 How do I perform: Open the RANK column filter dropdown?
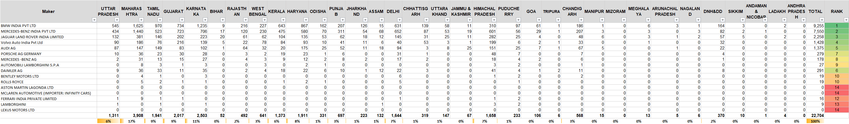pos(846,20)
